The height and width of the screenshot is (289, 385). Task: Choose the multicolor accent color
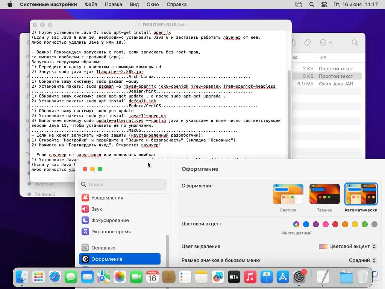[296, 224]
